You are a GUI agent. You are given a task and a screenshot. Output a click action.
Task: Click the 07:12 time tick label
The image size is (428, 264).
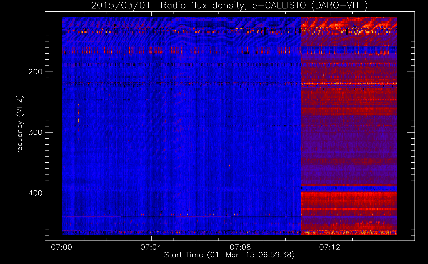330,247
